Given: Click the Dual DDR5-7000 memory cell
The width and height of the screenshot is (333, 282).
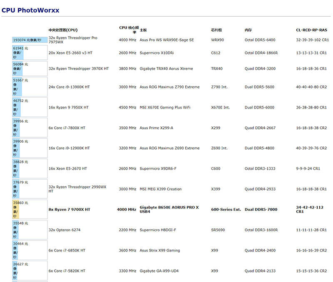Looking at the screenshot, I should [261, 210].
